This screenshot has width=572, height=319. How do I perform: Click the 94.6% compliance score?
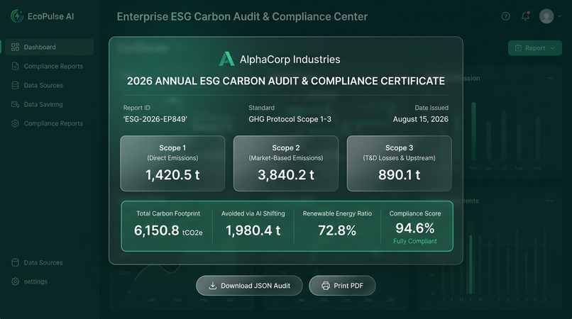414,228
